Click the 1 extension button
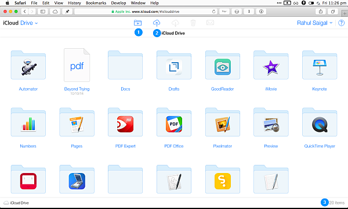Viewport: 348px width, 209px height. [x=249, y=12]
